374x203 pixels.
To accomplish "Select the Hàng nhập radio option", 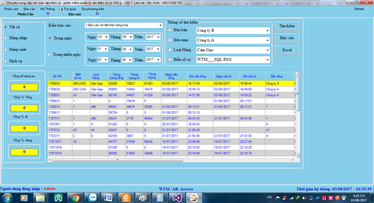I will (x=6, y=38).
